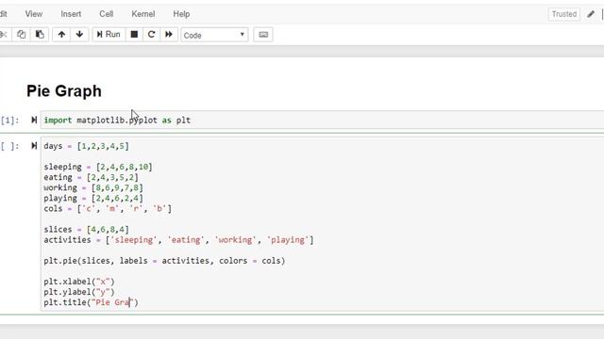Click the pencil edit-mode icon
The width and height of the screenshot is (604, 339).
(591, 14)
